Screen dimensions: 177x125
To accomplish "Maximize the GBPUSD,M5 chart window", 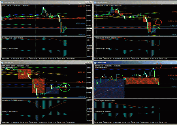I will [88, 62].
